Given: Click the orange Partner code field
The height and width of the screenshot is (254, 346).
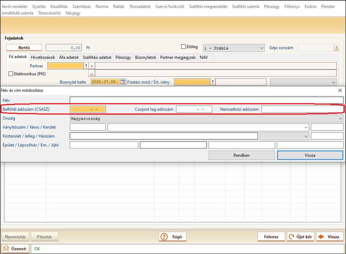Looking at the screenshot, I should click(x=66, y=66).
